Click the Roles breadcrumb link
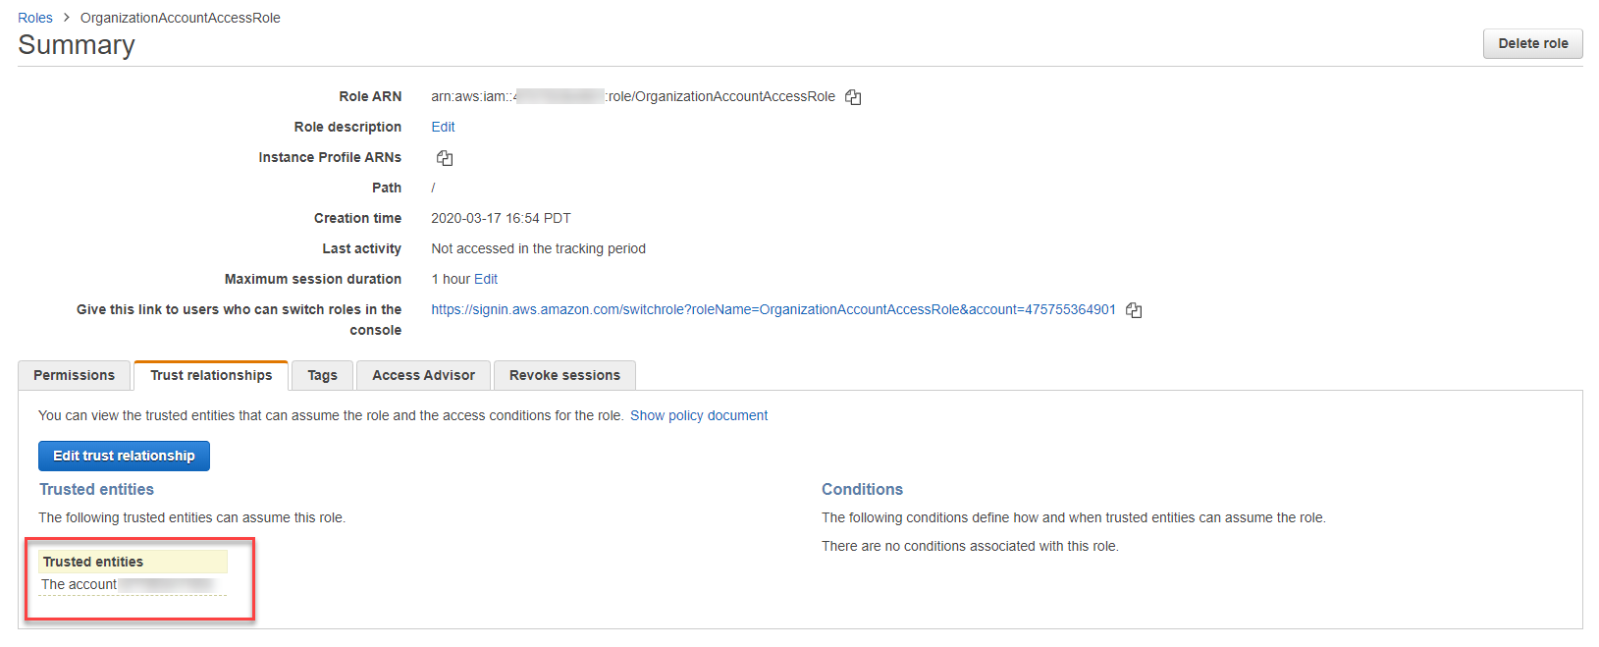 pos(35,18)
